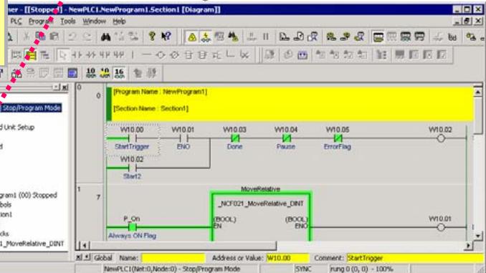486x273 pixels.
Task: Click the Pause monitoring icon
Action: pyautogui.click(x=266, y=37)
